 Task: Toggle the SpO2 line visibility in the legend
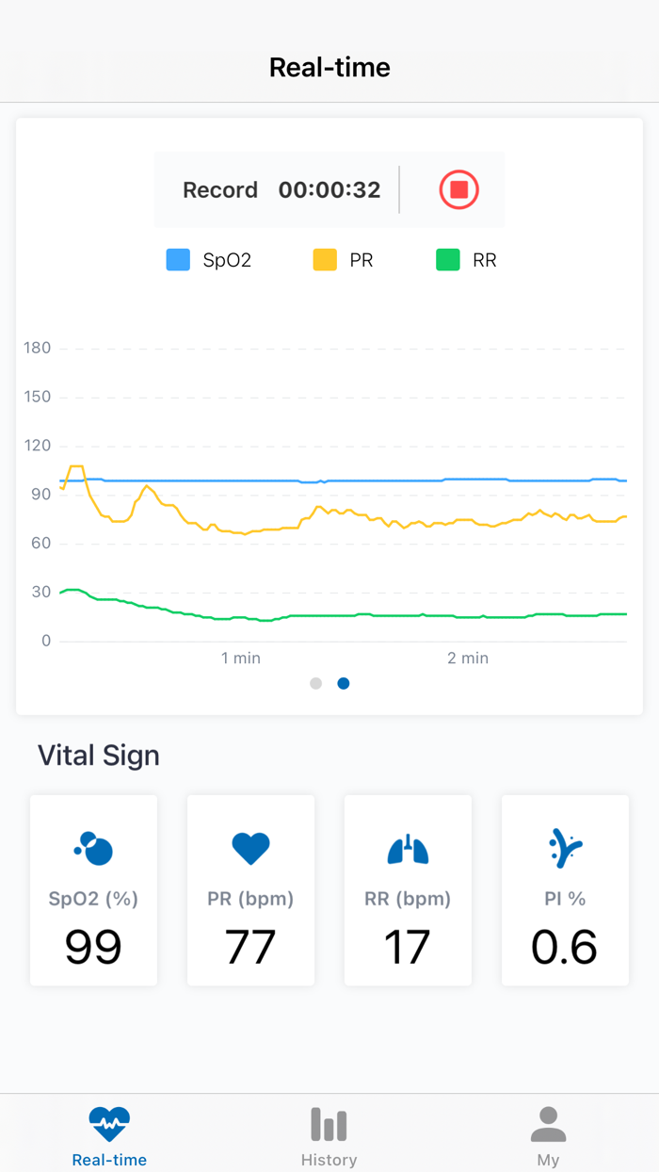pos(209,259)
